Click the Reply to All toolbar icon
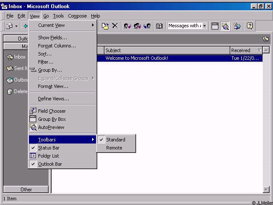 pyautogui.click(x=137, y=26)
